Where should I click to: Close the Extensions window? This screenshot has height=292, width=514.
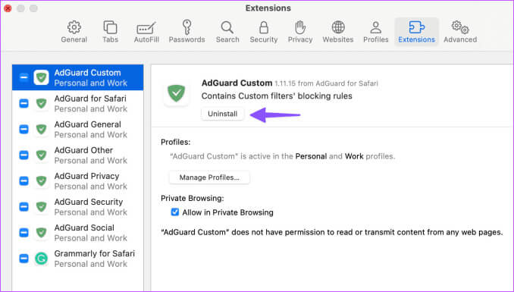pos(8,8)
